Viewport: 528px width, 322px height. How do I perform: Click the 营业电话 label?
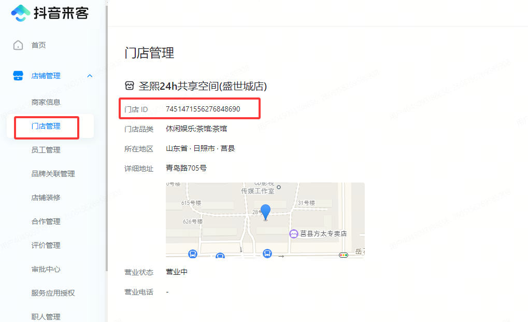(139, 292)
